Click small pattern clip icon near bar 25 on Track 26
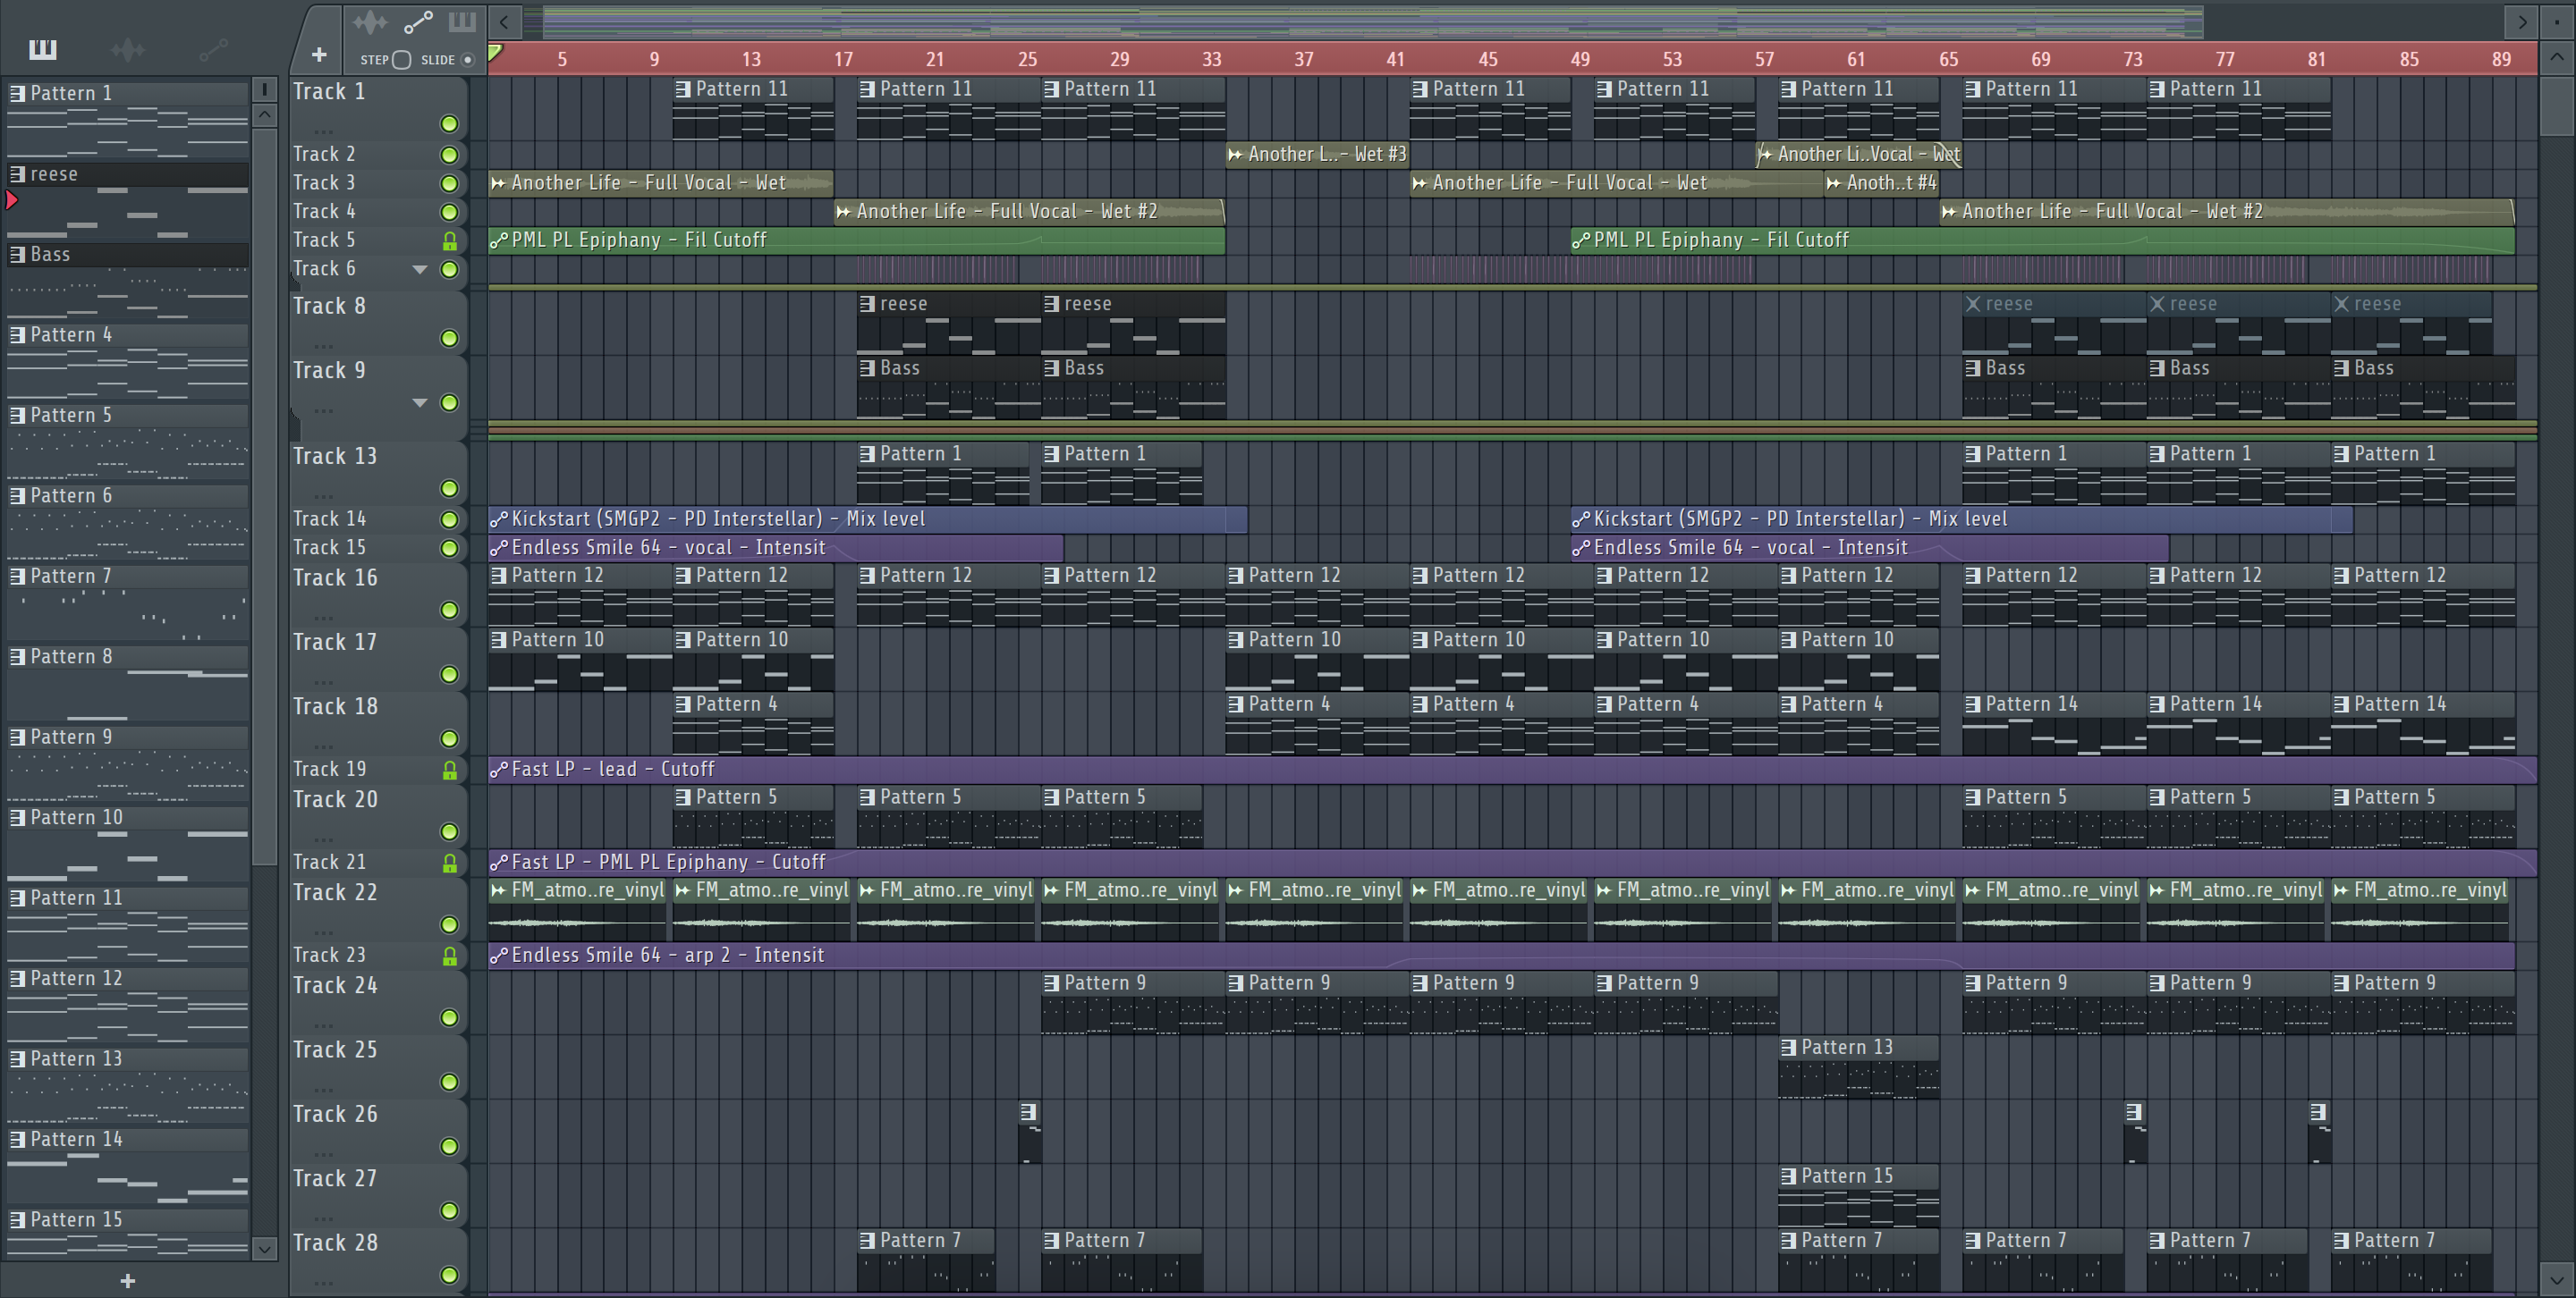Viewport: 2576px width, 1298px height. pyautogui.click(x=1028, y=1111)
